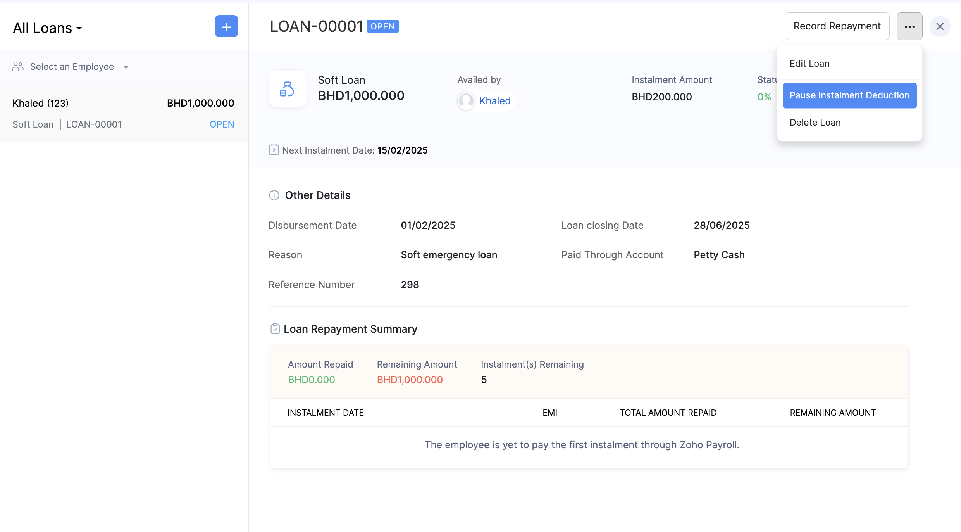Screen dimensions: 961x532
Task: Open the employee filter chevron
Action: (x=126, y=67)
